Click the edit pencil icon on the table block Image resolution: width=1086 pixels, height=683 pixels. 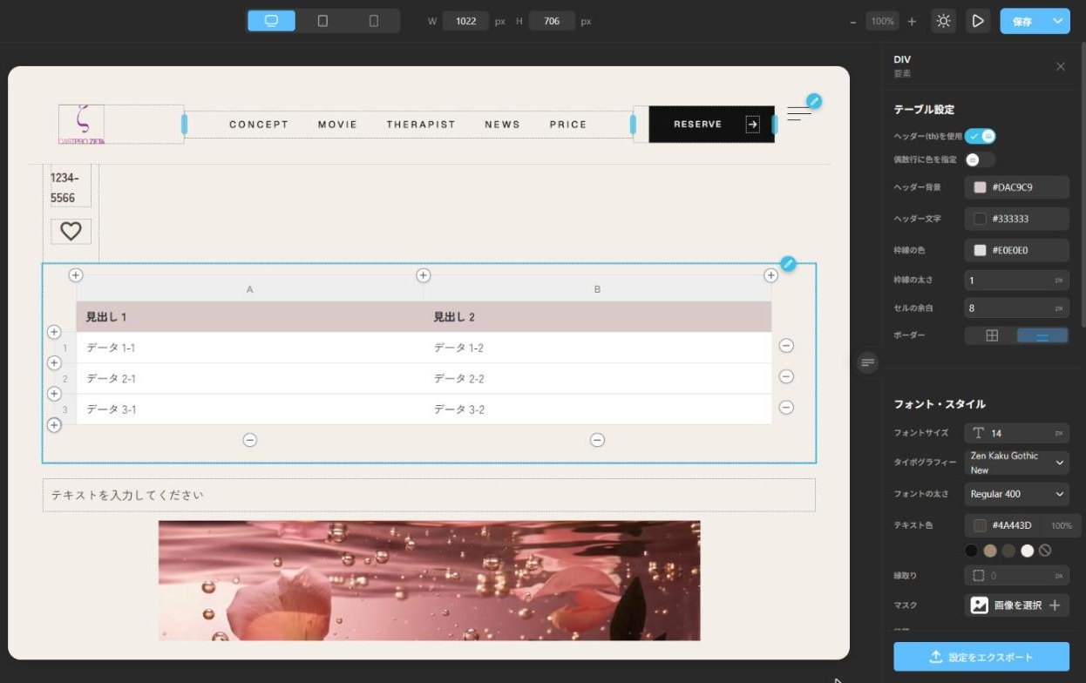pos(788,263)
